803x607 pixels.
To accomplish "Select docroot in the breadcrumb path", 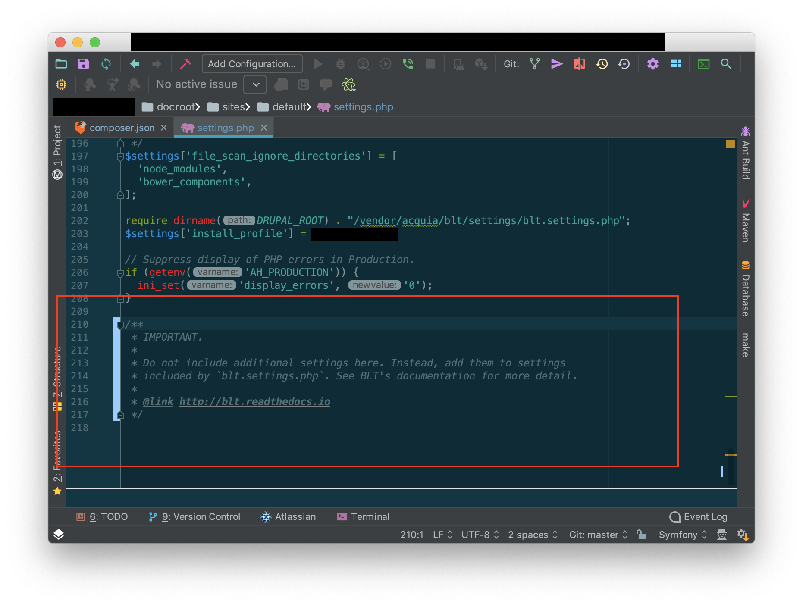I will [171, 107].
